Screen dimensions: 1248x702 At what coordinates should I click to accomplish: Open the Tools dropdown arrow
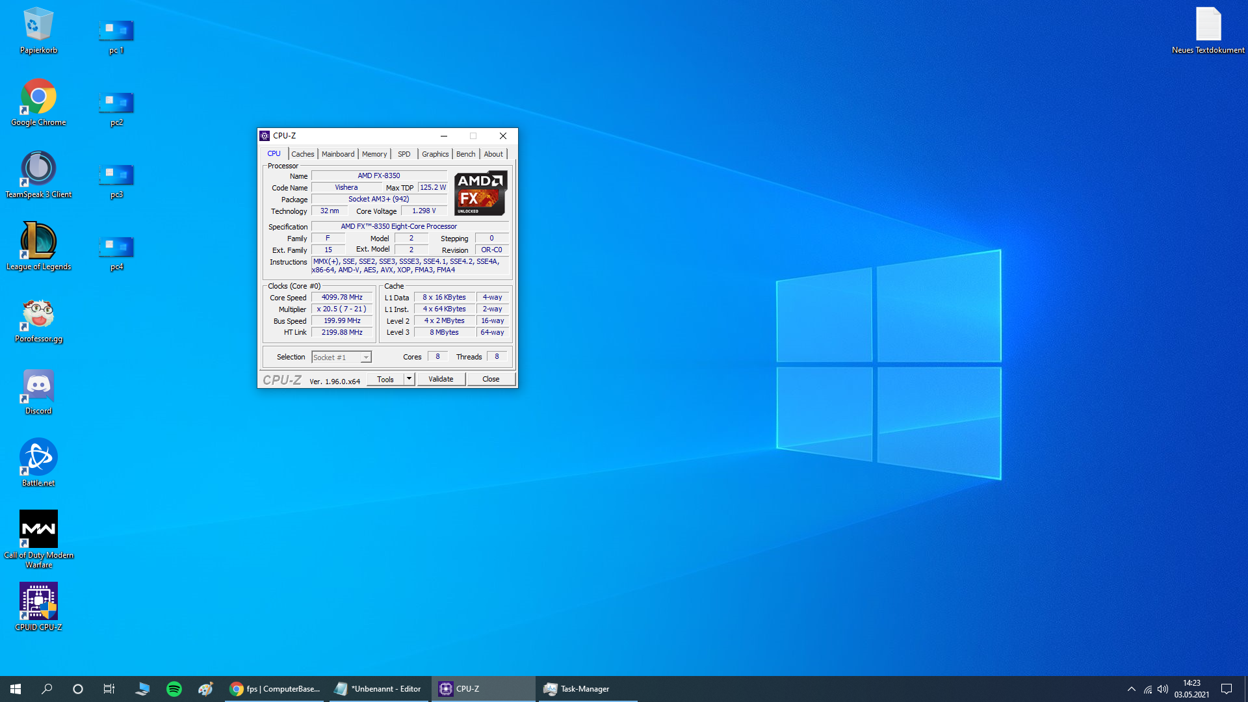point(409,379)
